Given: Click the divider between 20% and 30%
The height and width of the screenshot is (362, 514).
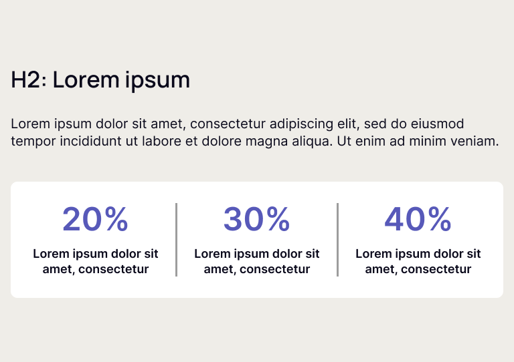Looking at the screenshot, I should (x=176, y=240).
